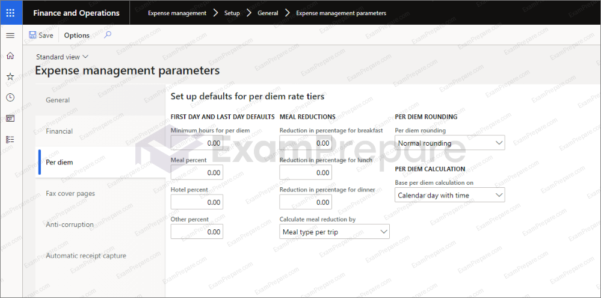Viewport: 601px width, 298px height.
Task: Click the Save button
Action: coord(42,36)
